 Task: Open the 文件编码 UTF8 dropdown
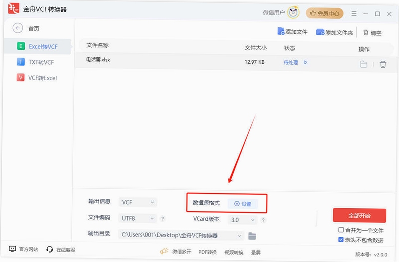coord(138,218)
